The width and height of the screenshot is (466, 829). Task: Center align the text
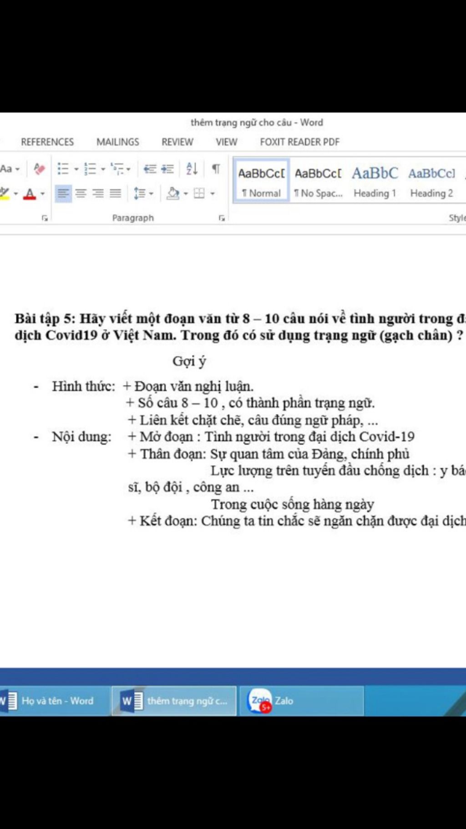tap(81, 194)
